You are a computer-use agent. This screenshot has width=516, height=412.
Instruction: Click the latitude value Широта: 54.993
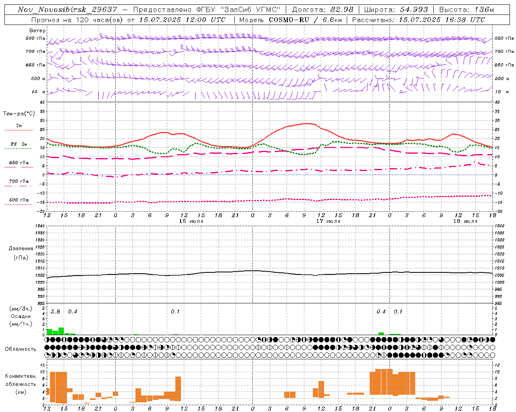pos(396,10)
